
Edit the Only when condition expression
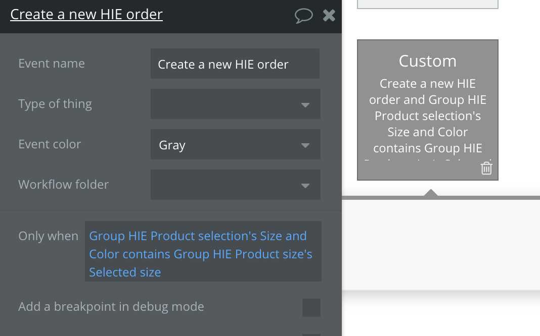203,254
